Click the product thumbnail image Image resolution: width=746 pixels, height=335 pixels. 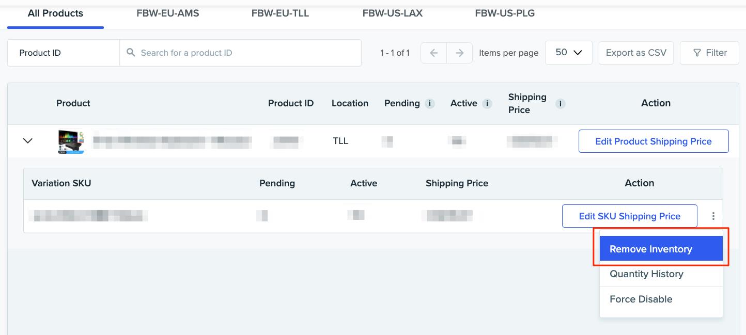coord(71,141)
